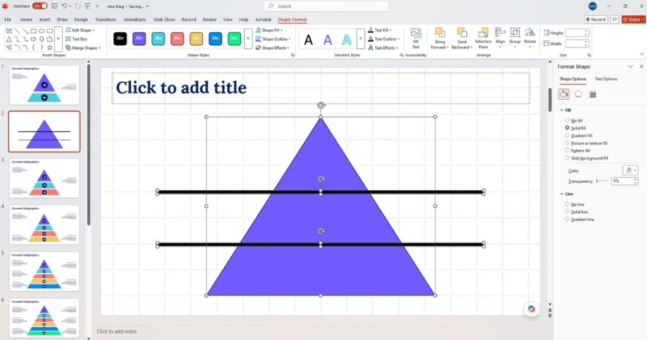Switch to the Animations tab
Screen dimensions: 647x340
[135, 20]
